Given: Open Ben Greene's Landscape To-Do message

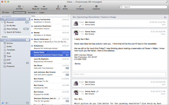Looking at the screenshot, I should pyautogui.click(x=50, y=80).
